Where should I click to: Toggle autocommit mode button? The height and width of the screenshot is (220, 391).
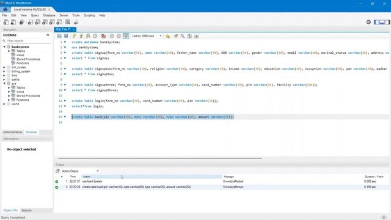pyautogui.click(x=126, y=36)
